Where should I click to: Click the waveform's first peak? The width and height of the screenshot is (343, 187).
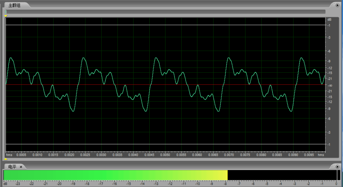(11, 58)
